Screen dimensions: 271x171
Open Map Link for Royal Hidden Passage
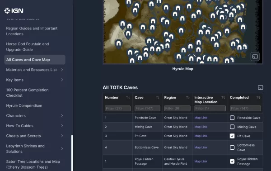pos(201,161)
